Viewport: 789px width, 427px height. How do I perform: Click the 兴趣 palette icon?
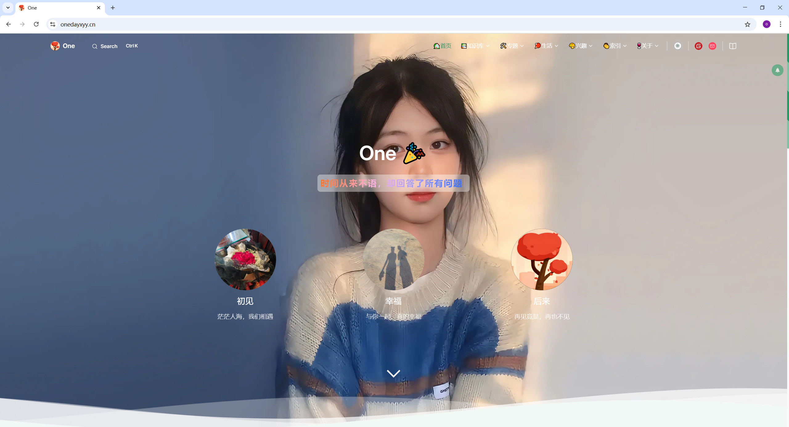tap(572, 46)
